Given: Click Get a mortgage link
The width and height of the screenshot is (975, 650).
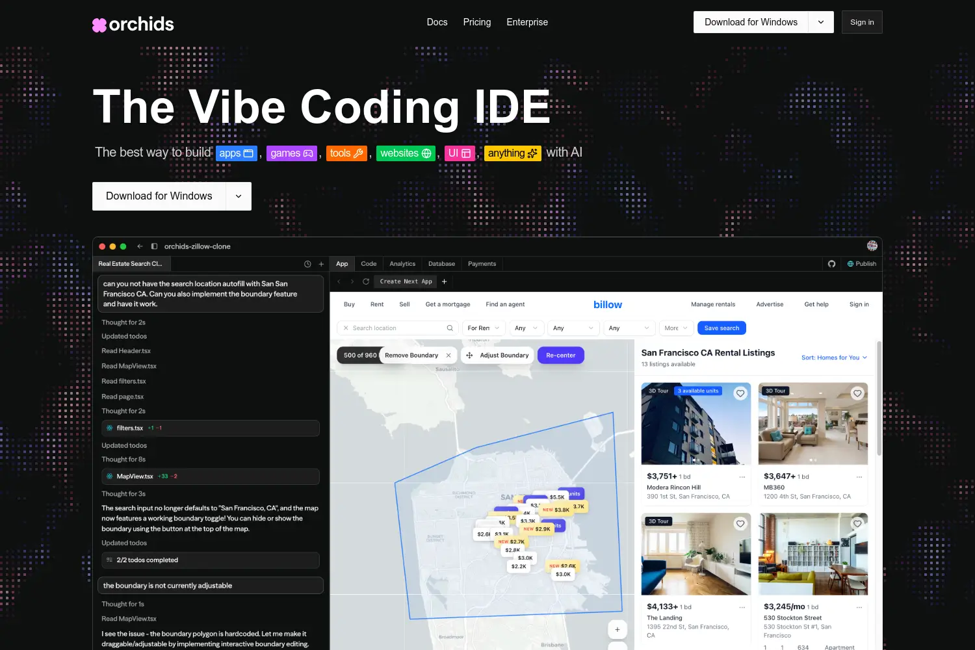Looking at the screenshot, I should point(448,304).
